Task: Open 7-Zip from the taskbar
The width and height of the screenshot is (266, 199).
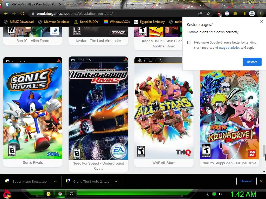Action: [x=71, y=194]
